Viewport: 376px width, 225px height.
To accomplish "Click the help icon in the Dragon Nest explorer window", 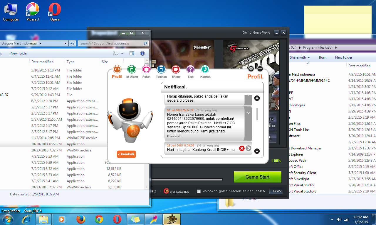I will tap(142, 53).
